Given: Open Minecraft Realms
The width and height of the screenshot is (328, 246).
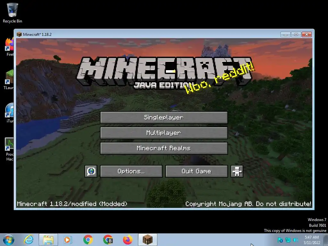Looking at the screenshot, I should (x=164, y=148).
